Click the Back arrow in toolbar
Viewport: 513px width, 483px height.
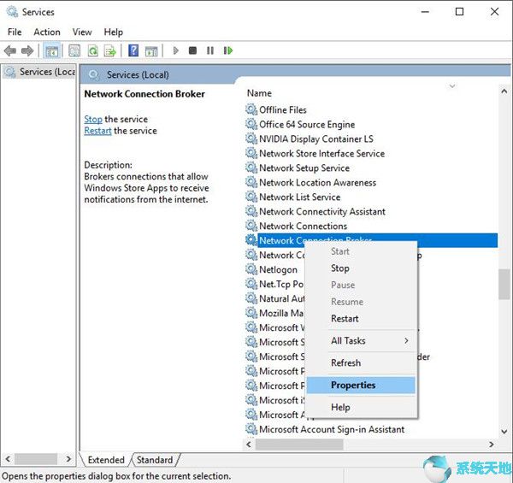point(10,51)
